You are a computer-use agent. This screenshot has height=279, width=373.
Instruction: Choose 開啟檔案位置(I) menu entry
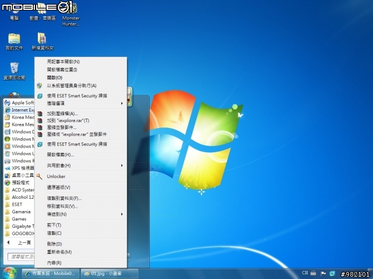point(81,70)
